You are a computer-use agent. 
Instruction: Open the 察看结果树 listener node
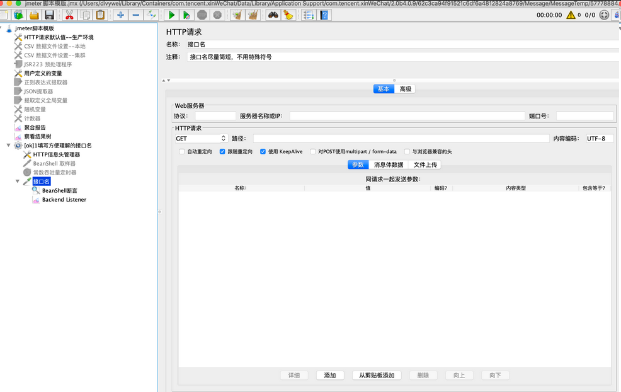pos(38,136)
